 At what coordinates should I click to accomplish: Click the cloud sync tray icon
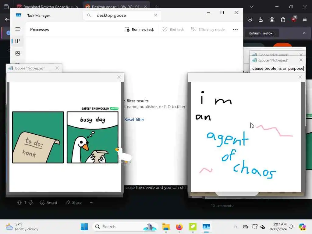click(245, 227)
